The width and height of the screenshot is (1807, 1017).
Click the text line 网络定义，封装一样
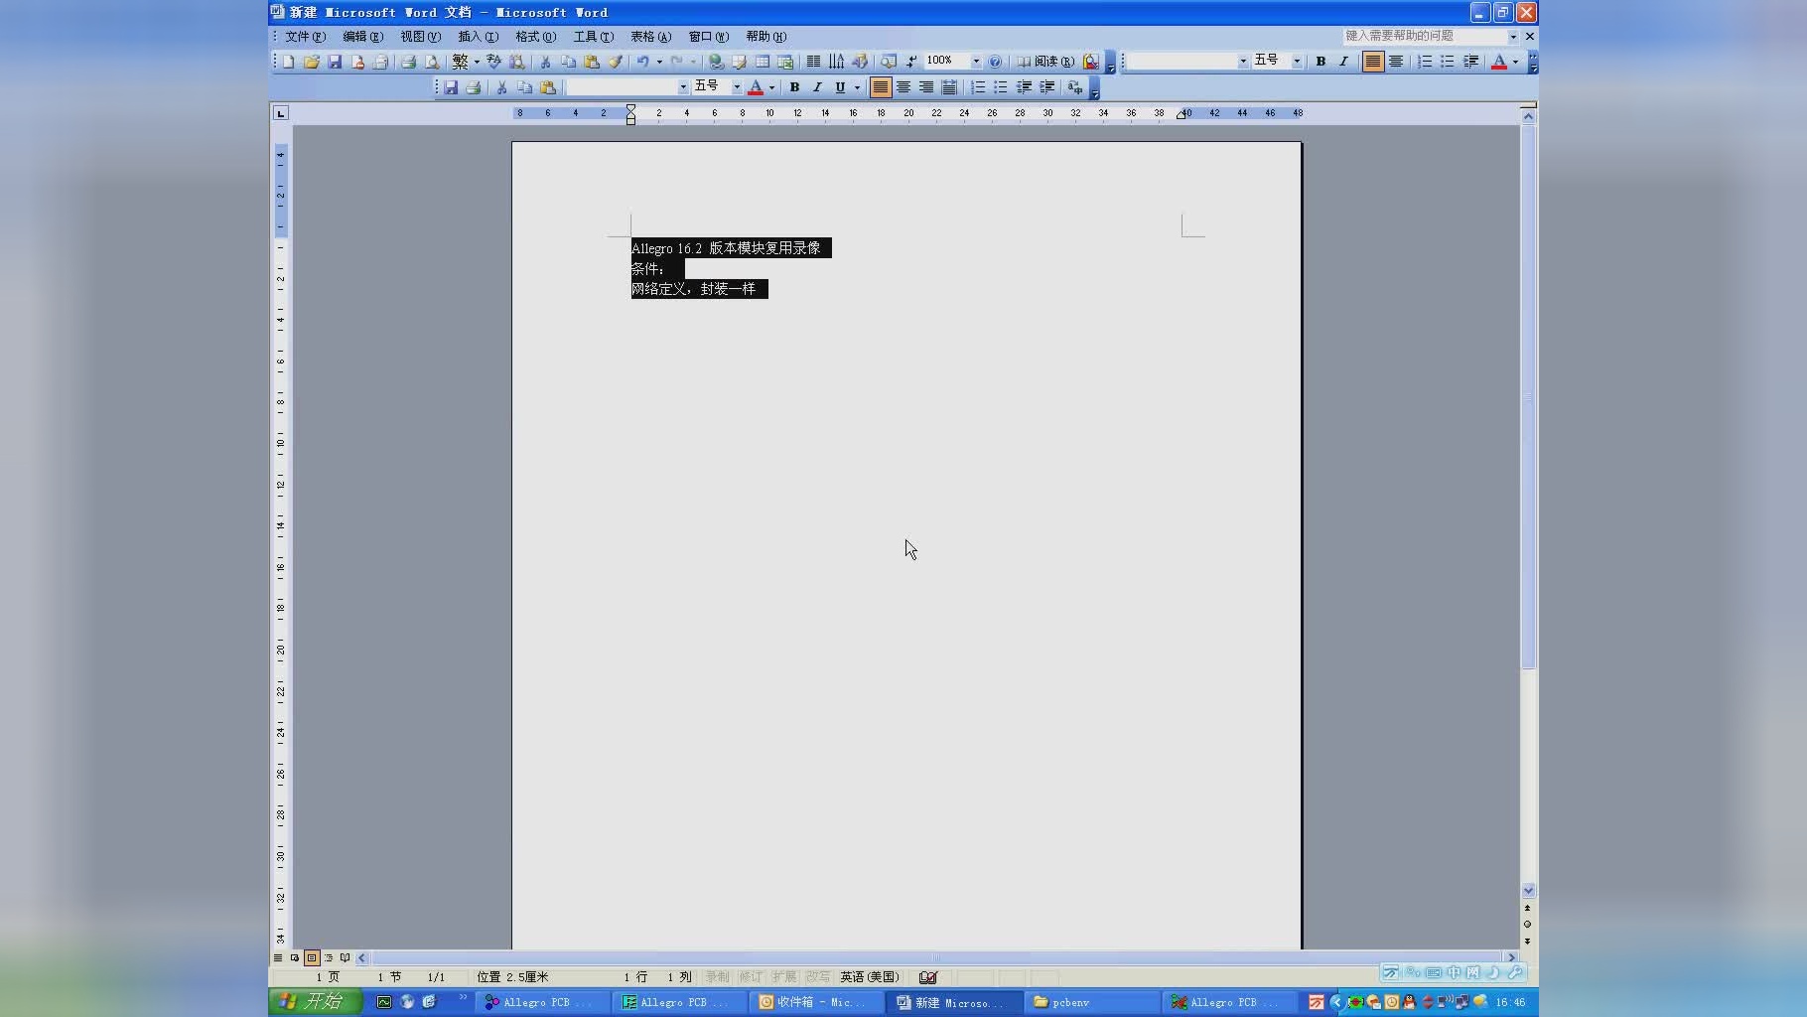pyautogui.click(x=693, y=289)
